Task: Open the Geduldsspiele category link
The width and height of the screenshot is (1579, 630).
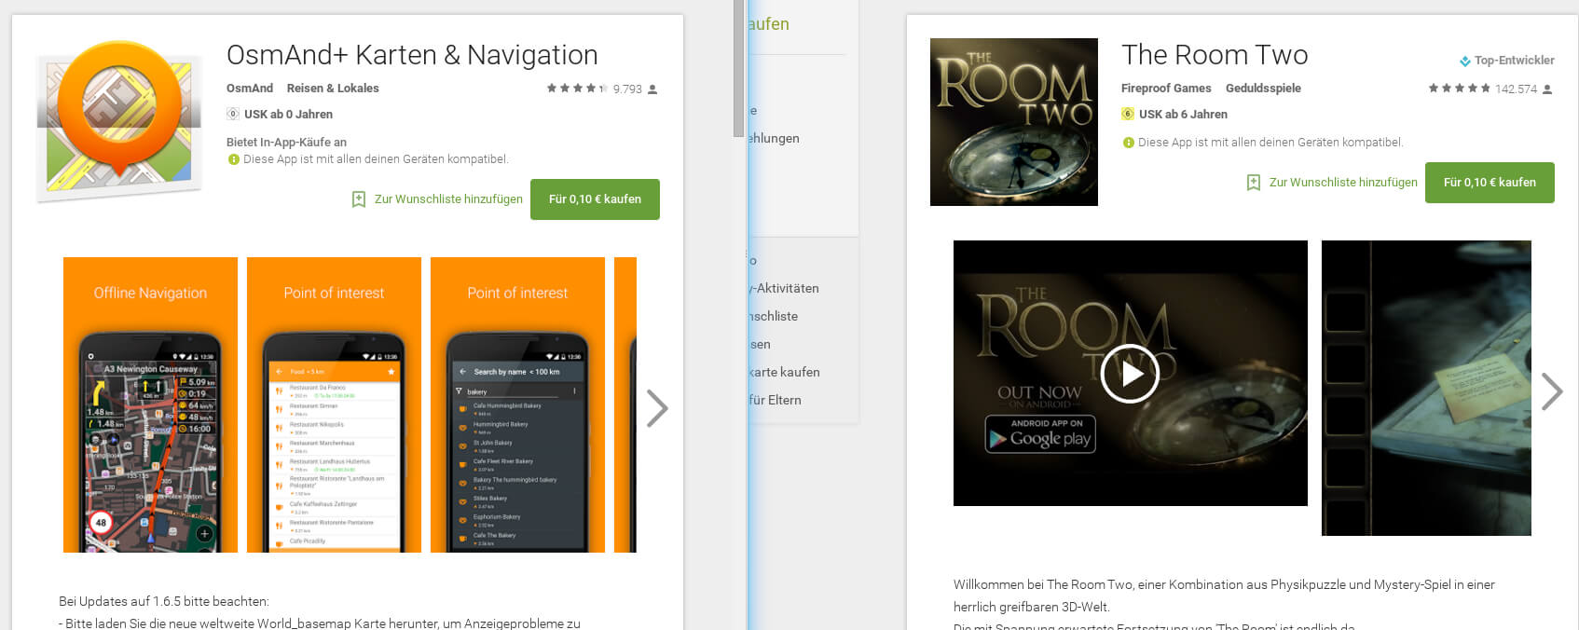Action: pyautogui.click(x=1263, y=89)
